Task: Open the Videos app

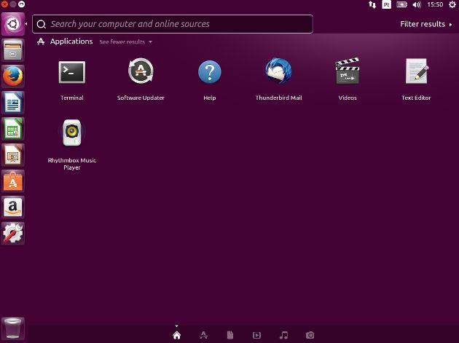Action: coord(348,73)
